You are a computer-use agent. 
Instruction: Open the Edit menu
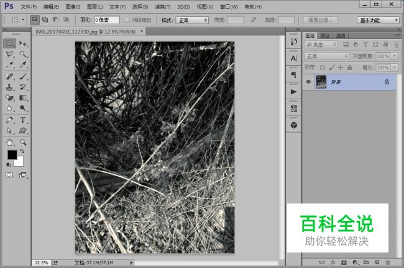[51, 7]
